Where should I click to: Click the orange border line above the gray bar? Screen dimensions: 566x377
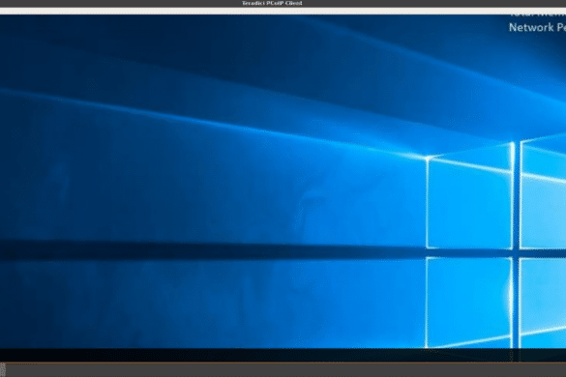coord(283,362)
